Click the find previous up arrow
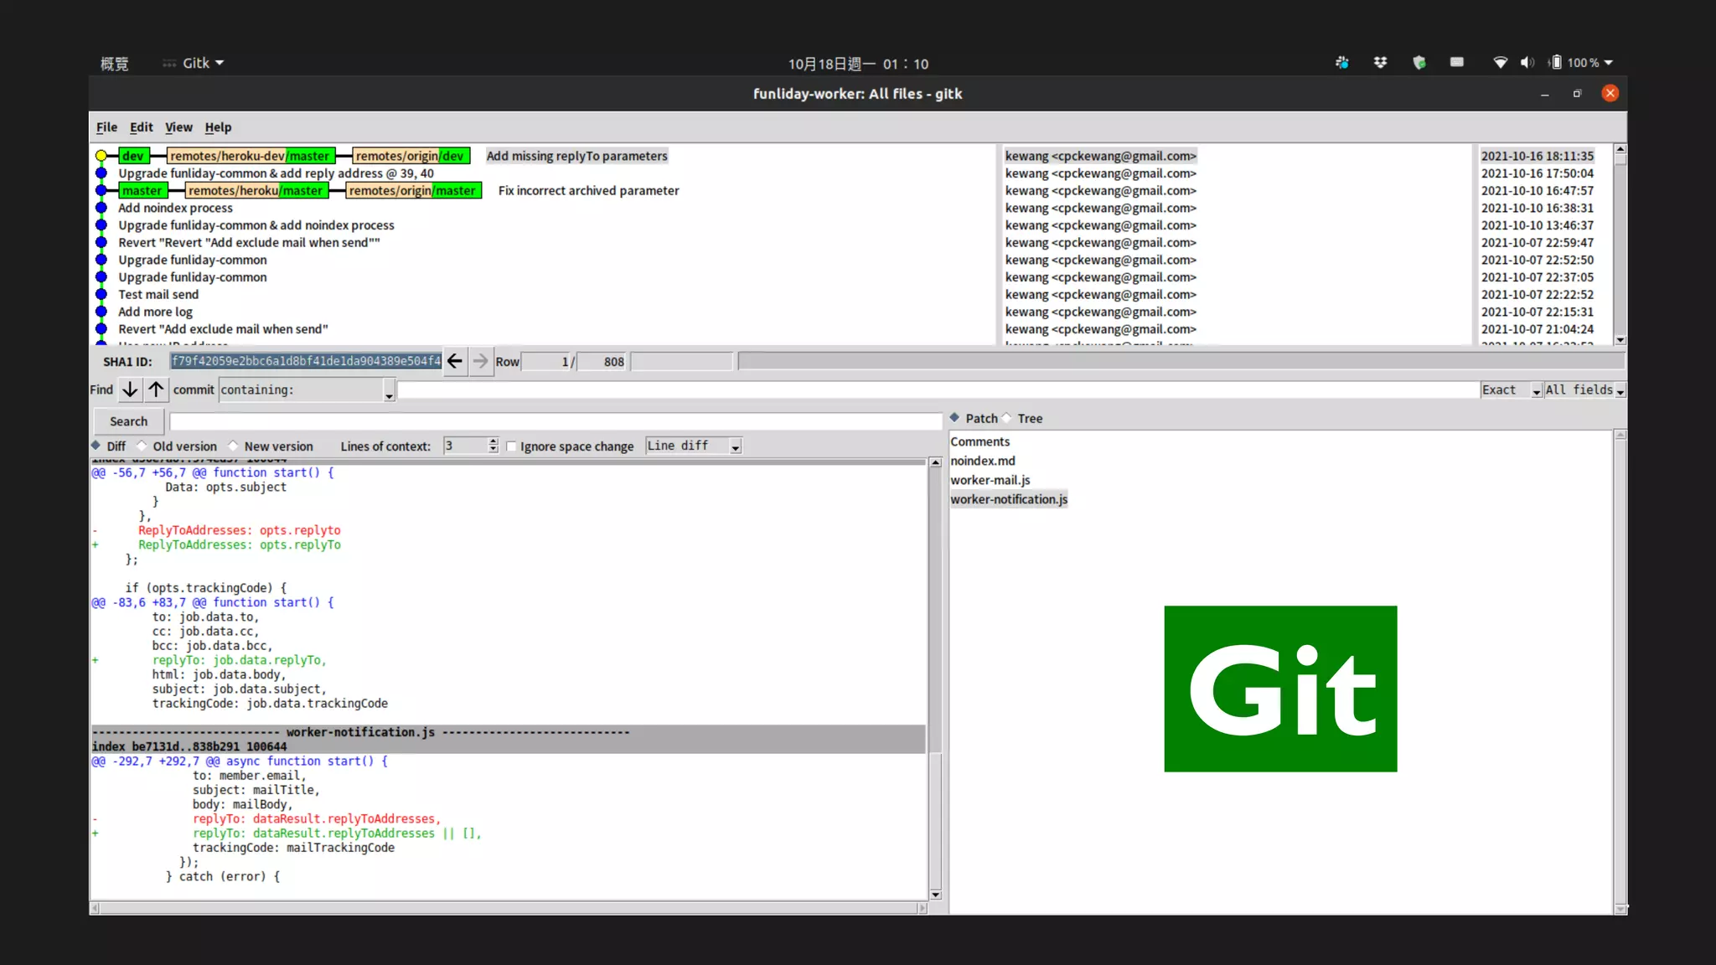Viewport: 1716px width, 965px height. (x=156, y=390)
